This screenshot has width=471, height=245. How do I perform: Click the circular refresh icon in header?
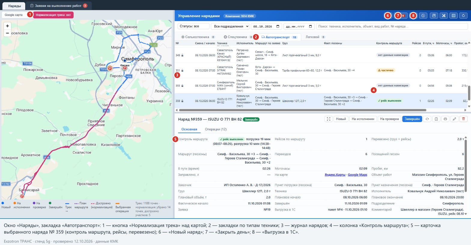464,16
